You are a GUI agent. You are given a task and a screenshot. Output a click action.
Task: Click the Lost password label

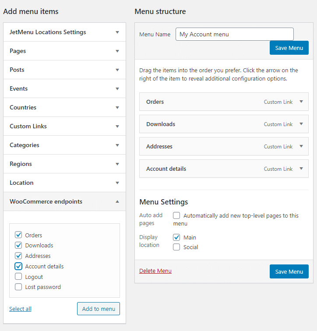(43, 287)
